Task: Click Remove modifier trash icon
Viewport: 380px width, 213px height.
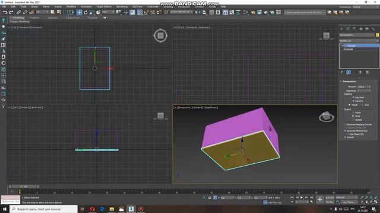Action: pos(360,72)
